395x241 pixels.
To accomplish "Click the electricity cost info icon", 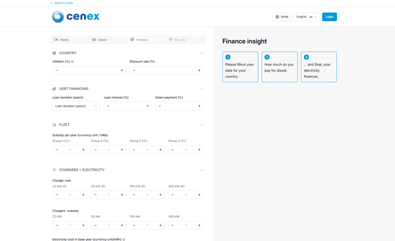I will pos(124,239).
